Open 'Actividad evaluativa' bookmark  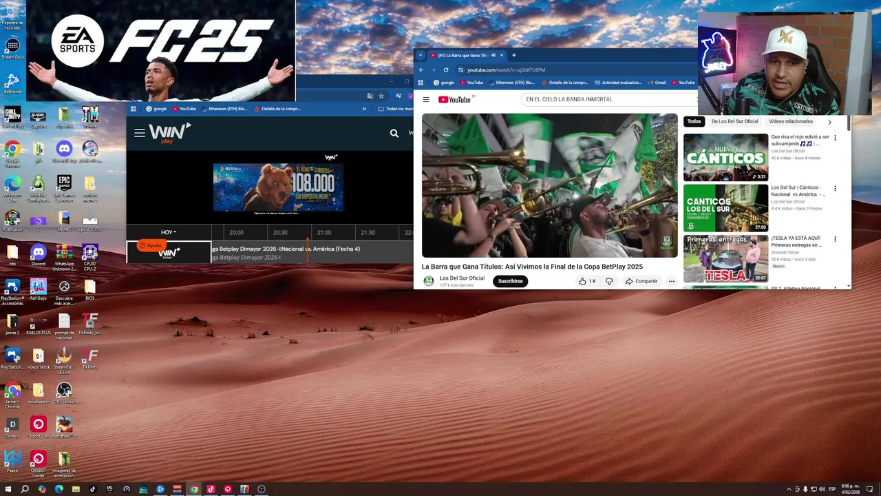617,83
